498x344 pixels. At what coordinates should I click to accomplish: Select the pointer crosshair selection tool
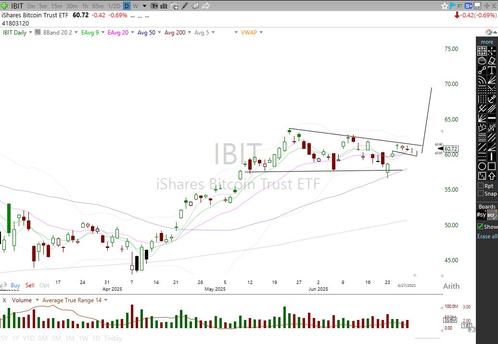coord(482,51)
